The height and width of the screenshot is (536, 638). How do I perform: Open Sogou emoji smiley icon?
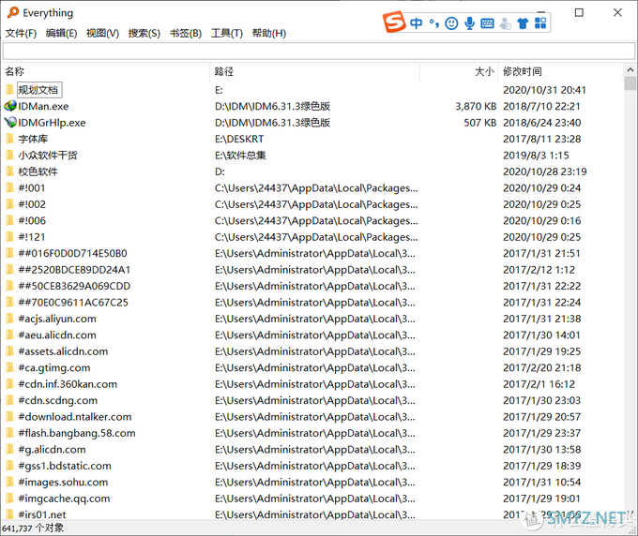coord(451,23)
